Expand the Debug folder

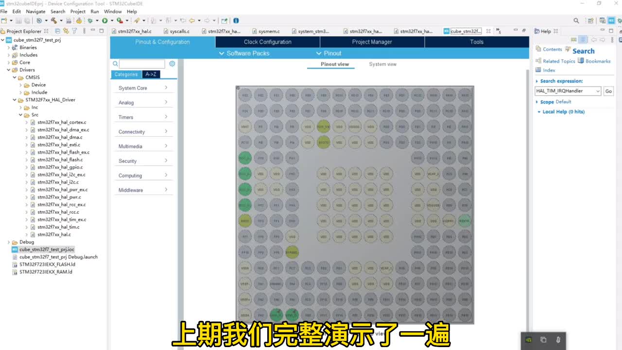pos(8,242)
